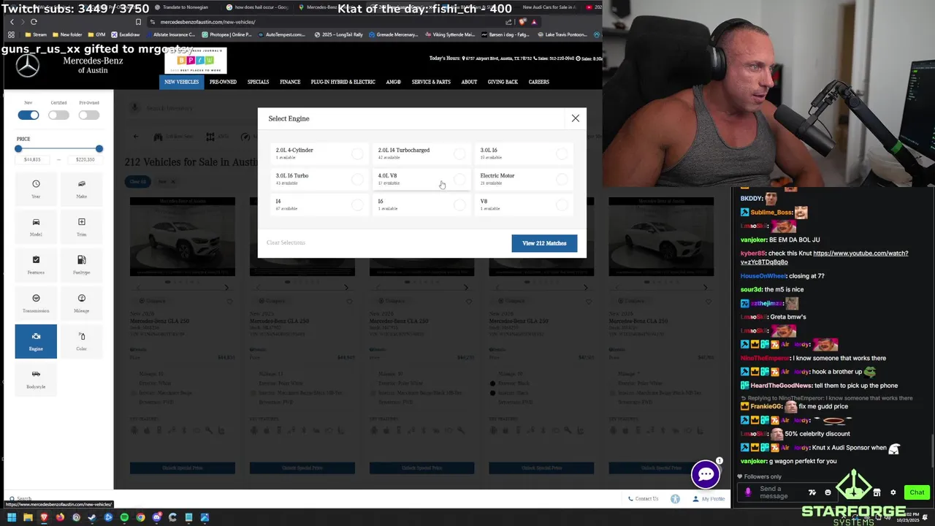The image size is (935, 526).
Task: Adjust the minimum price slider handle
Action: 18,149
